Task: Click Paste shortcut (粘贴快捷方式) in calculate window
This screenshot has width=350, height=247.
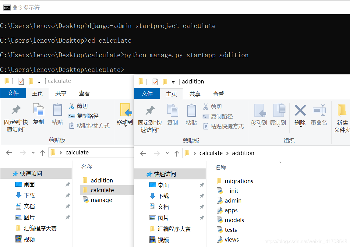Action: coord(90,125)
